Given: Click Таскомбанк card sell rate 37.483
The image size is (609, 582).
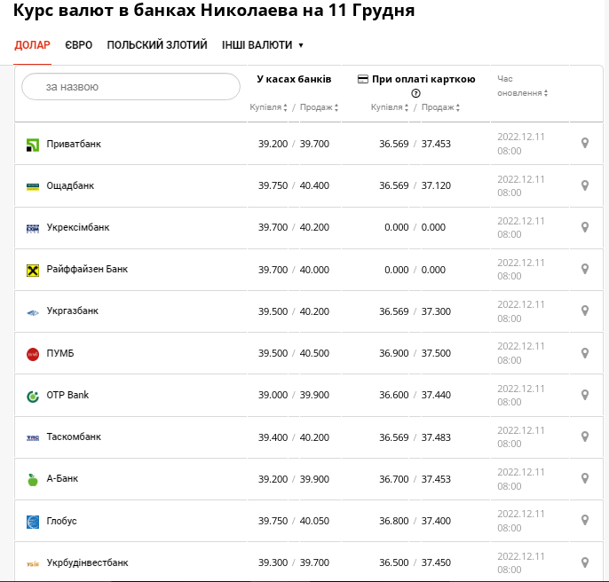Looking at the screenshot, I should coord(436,437).
